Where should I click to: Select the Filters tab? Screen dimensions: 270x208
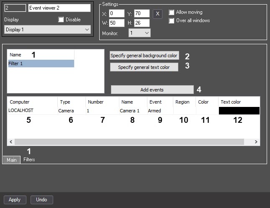click(29, 160)
